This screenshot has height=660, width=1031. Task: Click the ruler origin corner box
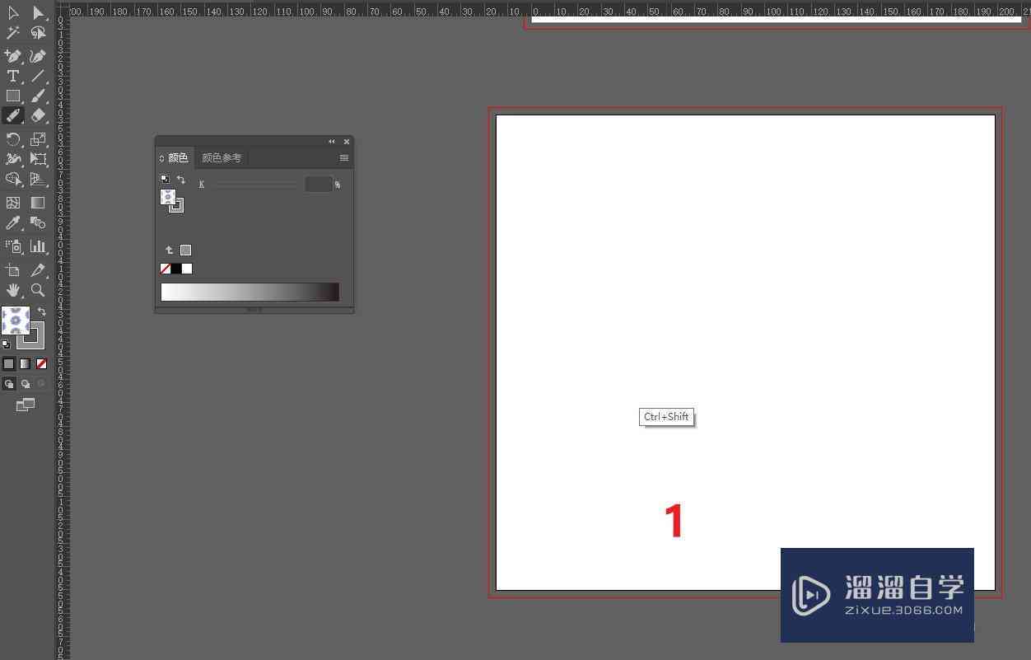[63, 10]
